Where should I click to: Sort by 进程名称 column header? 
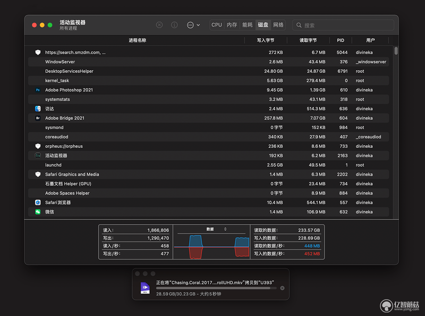137,40
